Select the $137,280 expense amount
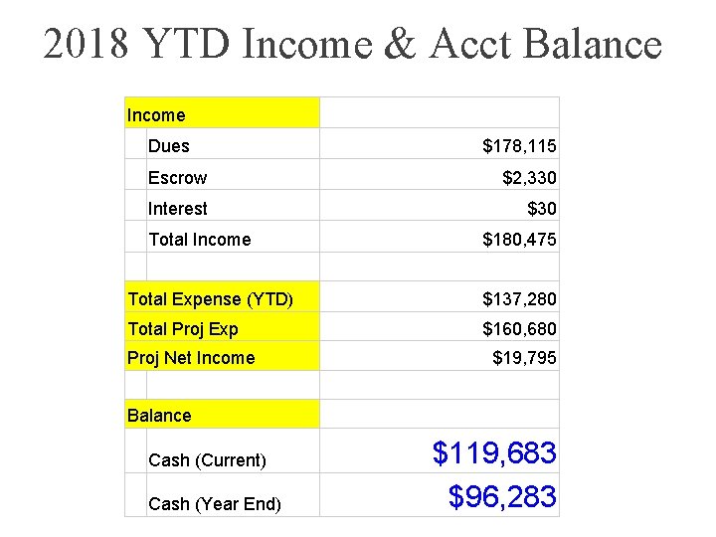The width and height of the screenshot is (716, 537). [519, 299]
